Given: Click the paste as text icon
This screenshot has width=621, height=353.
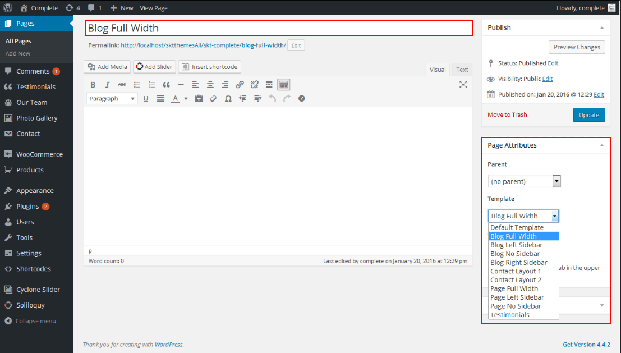Looking at the screenshot, I should coord(199,99).
